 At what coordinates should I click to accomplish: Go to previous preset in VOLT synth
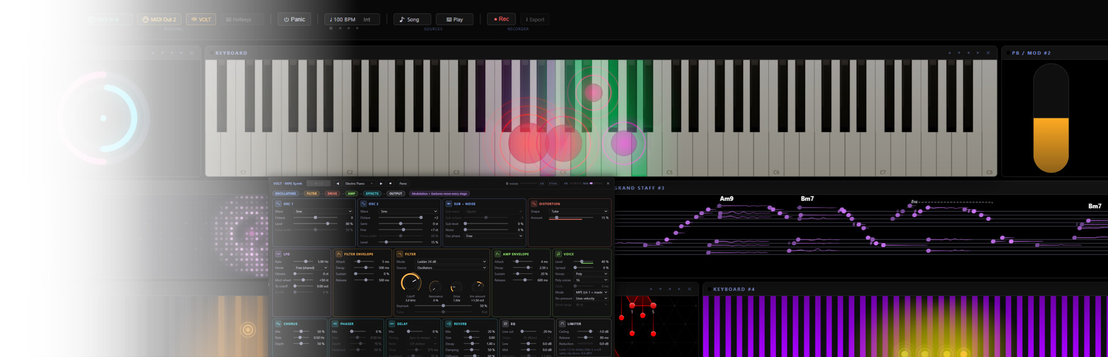(338, 184)
